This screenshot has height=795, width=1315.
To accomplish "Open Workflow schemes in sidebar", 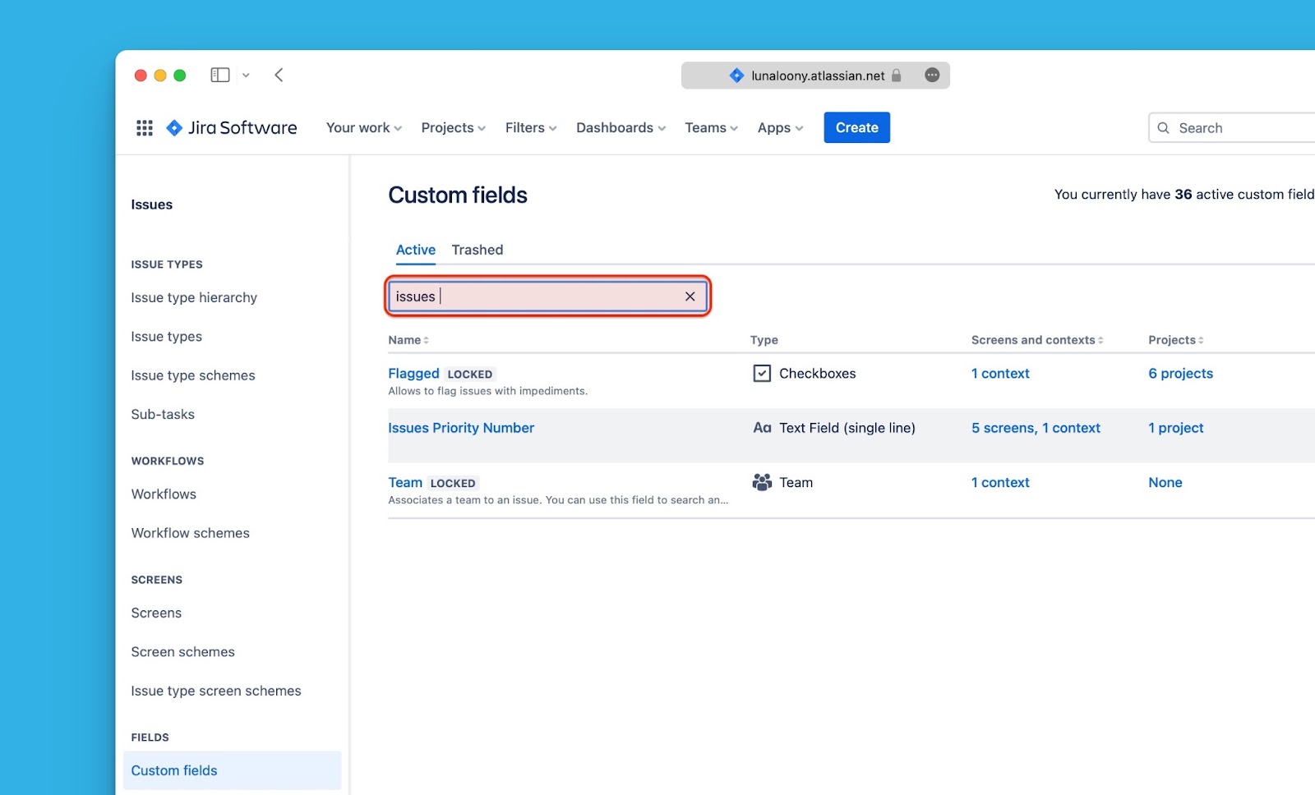I will pos(190,533).
